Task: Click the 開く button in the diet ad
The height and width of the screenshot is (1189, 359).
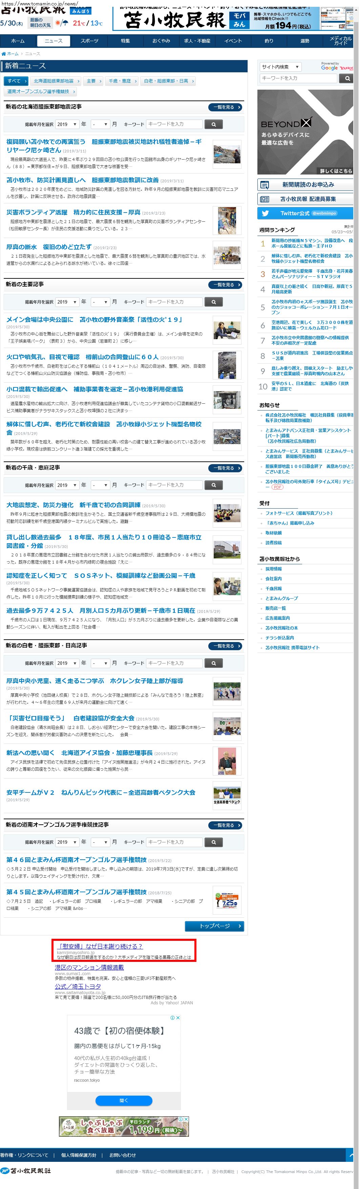Action: (123, 1100)
